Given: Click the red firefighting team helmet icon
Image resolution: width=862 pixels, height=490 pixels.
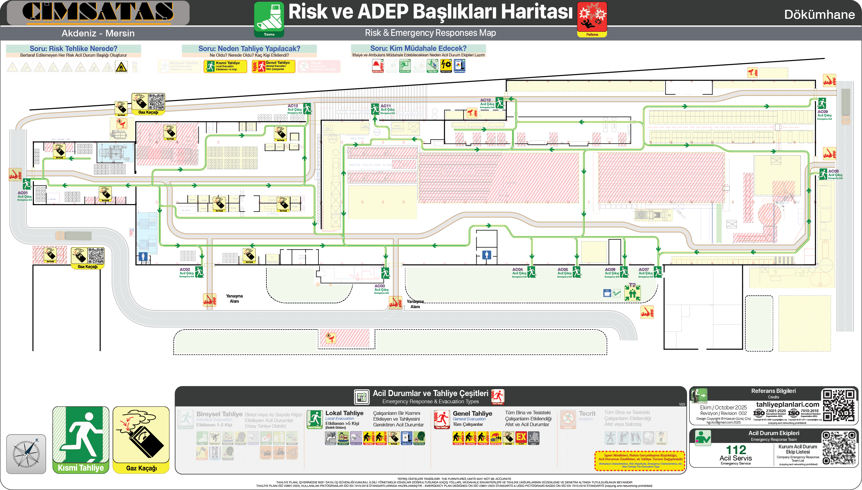Looking at the screenshot, I should coord(378,66).
